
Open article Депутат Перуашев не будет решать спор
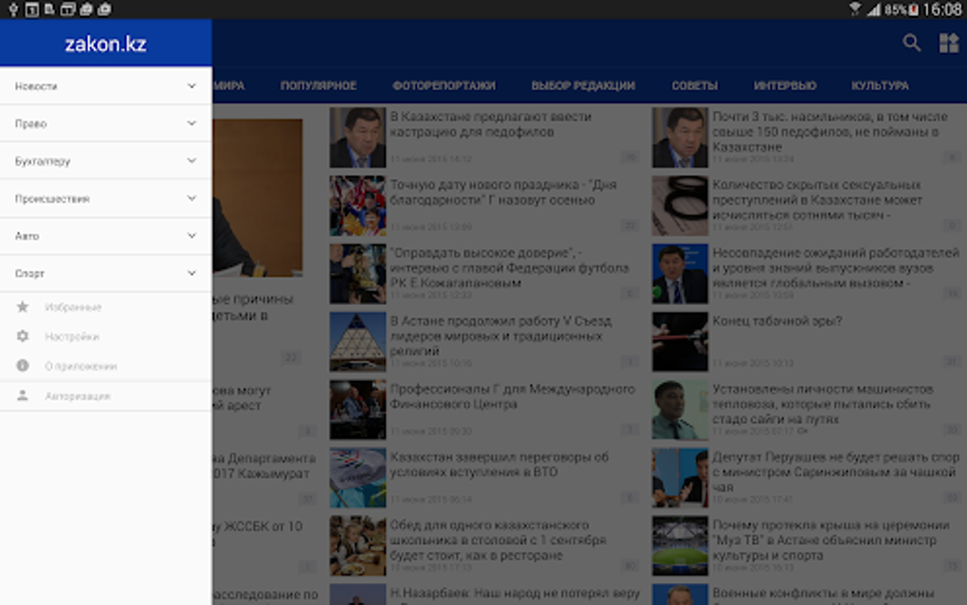pos(836,472)
